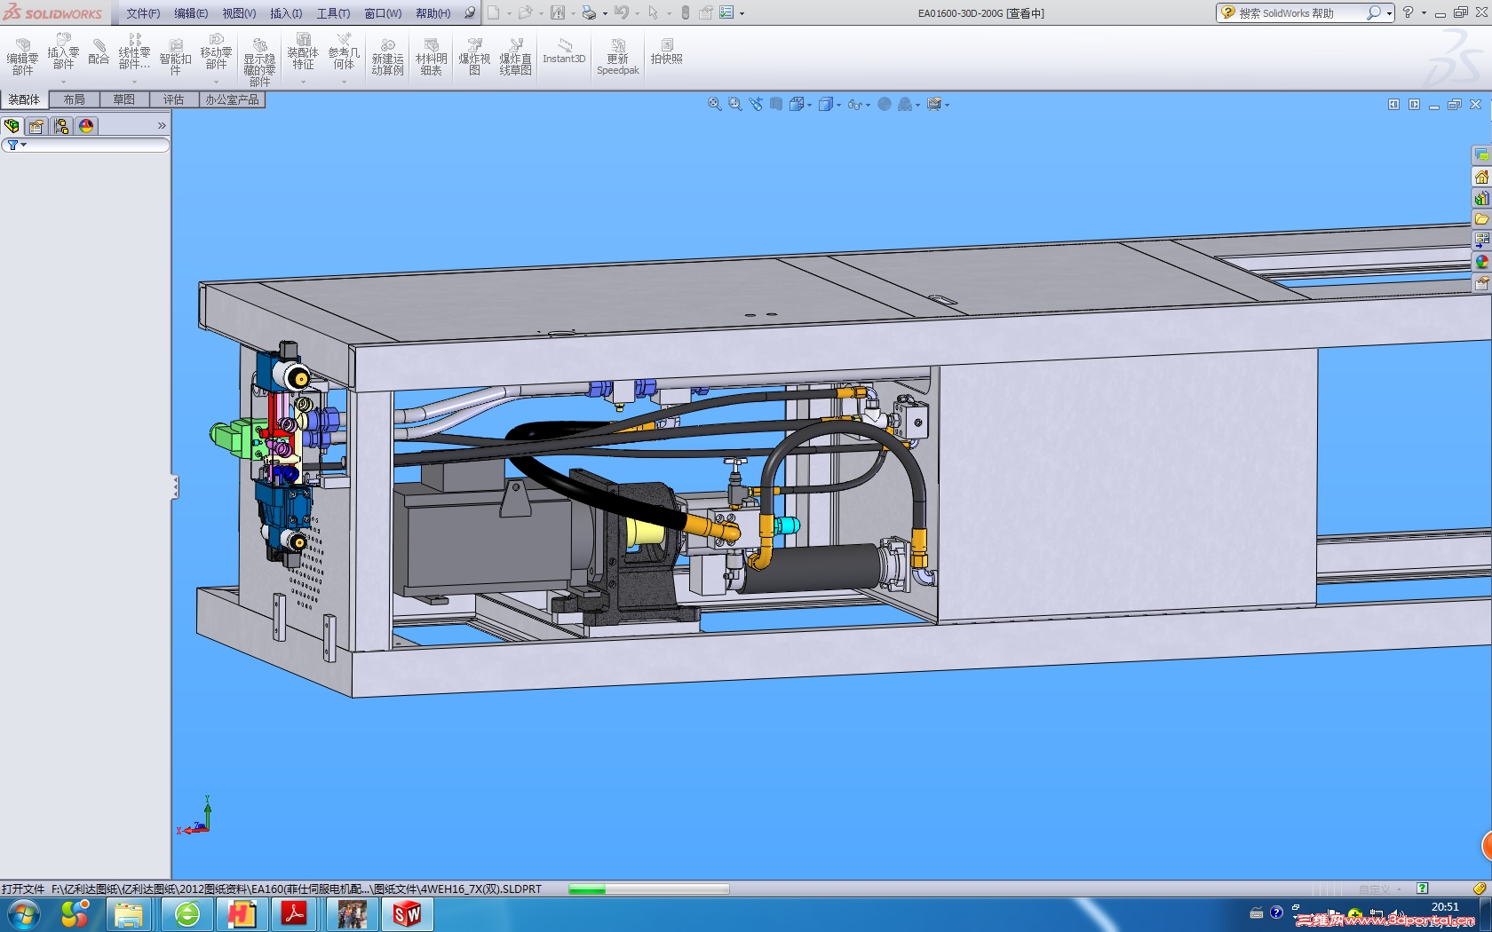This screenshot has width=1492, height=932.
Task: Expand the Undo dropdown arrow
Action: (x=637, y=13)
